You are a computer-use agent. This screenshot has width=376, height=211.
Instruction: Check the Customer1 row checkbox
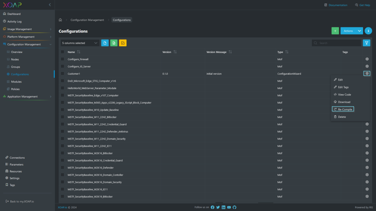62,74
